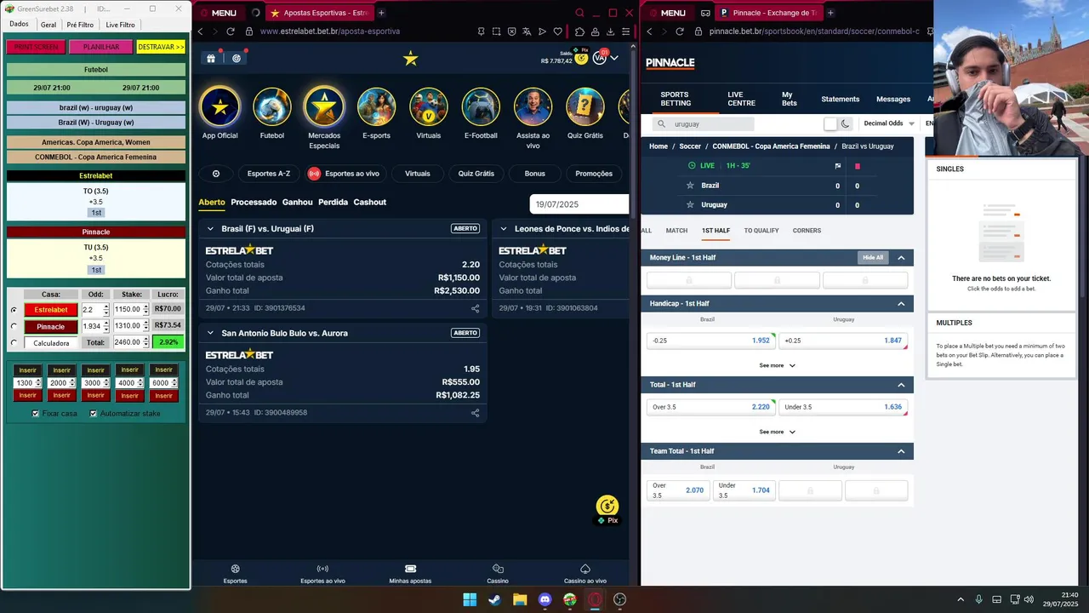Open File Explorer from the taskbar
The height and width of the screenshot is (613, 1089).
[520, 599]
